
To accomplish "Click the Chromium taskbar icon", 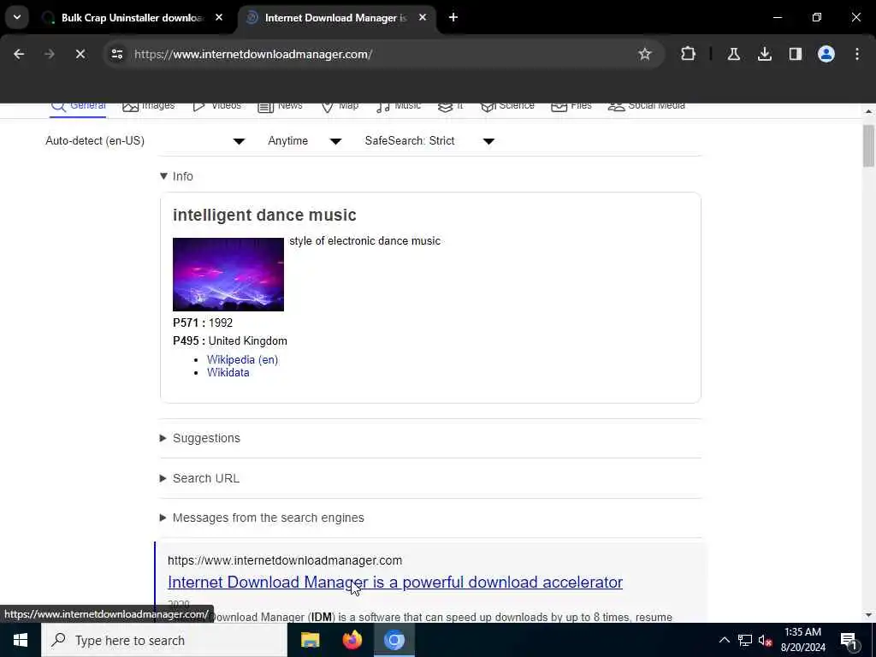I will click(x=394, y=640).
